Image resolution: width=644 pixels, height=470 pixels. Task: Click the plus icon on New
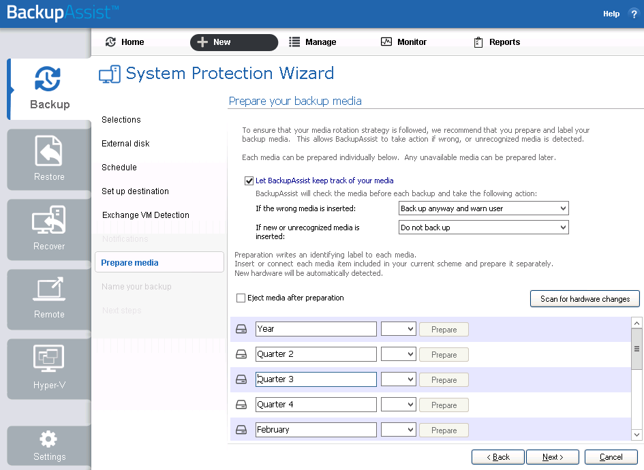tap(202, 42)
